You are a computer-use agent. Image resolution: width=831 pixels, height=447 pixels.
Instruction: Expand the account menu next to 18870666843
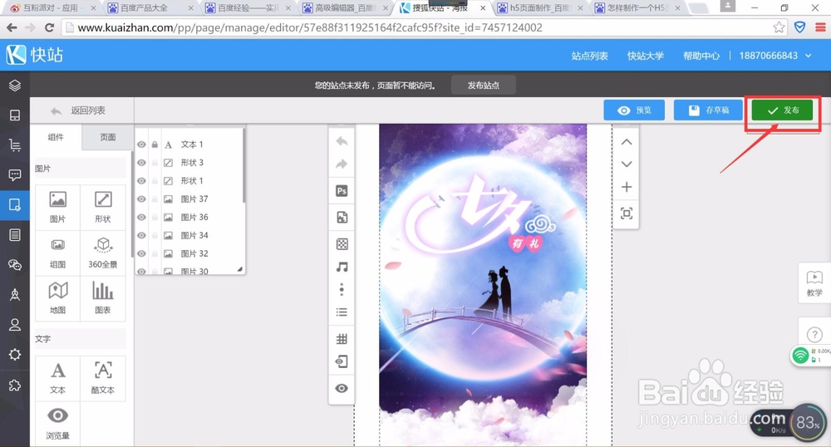pos(809,56)
